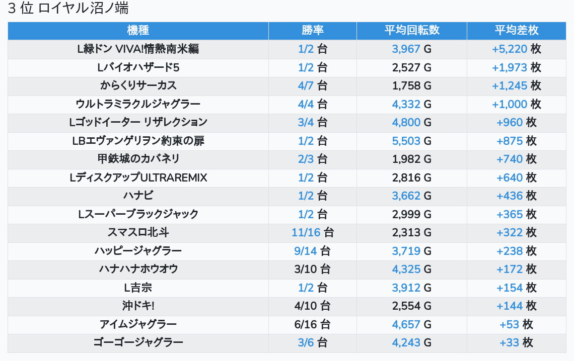The width and height of the screenshot is (574, 361).
Task: Open the +154 value for L吉宗
Action: pyautogui.click(x=510, y=288)
